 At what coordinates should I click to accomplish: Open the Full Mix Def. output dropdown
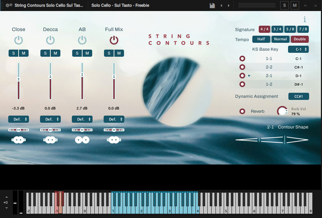tap(114, 119)
